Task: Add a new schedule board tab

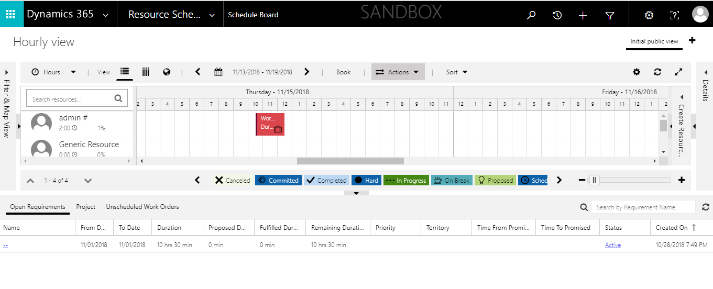Action: [x=692, y=40]
